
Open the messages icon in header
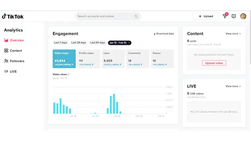[234, 16]
